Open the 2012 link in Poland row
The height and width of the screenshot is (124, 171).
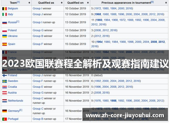pyautogui.click(x=105, y=30)
